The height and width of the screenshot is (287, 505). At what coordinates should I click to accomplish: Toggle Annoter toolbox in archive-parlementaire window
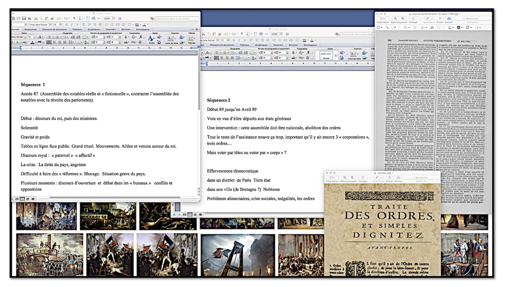[449, 18]
